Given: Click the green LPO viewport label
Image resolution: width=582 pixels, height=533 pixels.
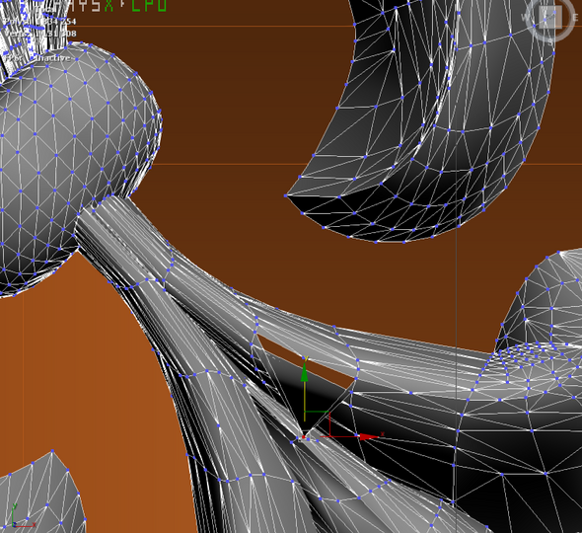Looking at the screenshot, I should pos(149,6).
